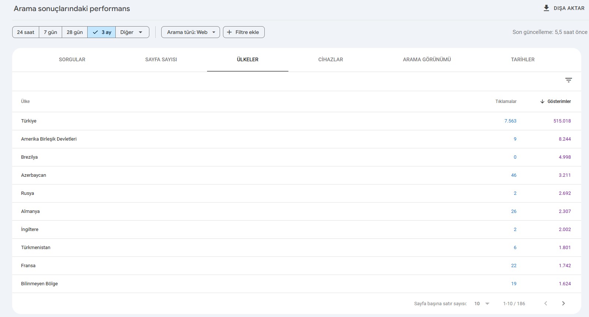Select the Brezilya row

(297, 157)
